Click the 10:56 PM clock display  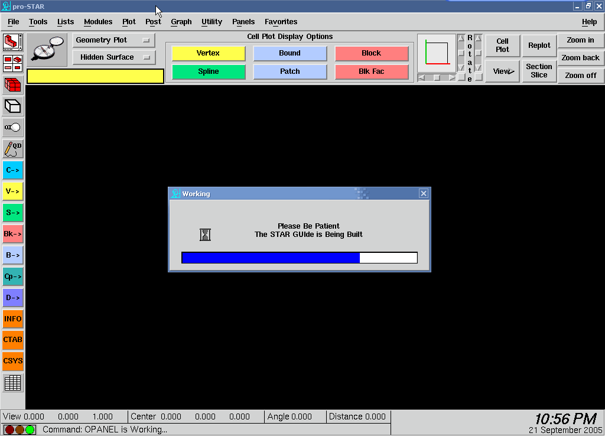[x=565, y=419]
